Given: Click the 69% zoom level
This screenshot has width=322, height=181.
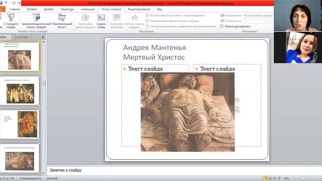Looking at the screenshot, I should [x=286, y=178].
